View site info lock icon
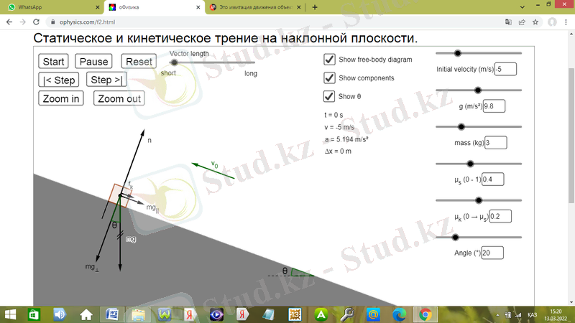Viewport: 575px width, 323px height. [52, 22]
